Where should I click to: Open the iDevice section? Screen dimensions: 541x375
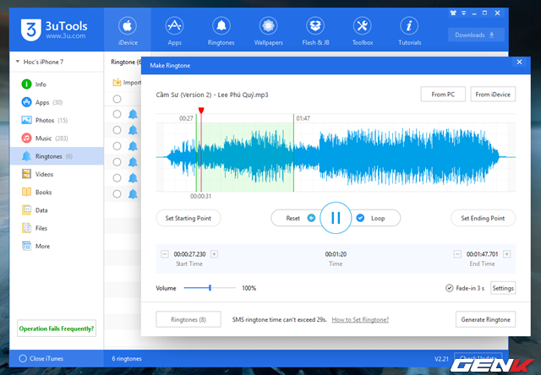click(x=128, y=30)
